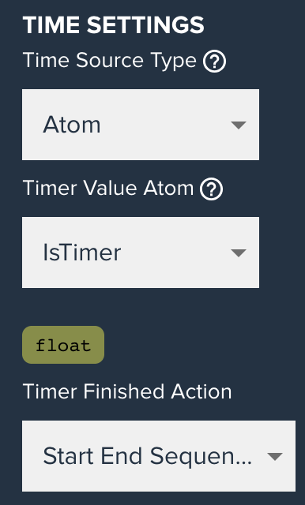The height and width of the screenshot is (505, 305).
Task: Open the Timer Finished Action dropdown
Action: [x=159, y=456]
